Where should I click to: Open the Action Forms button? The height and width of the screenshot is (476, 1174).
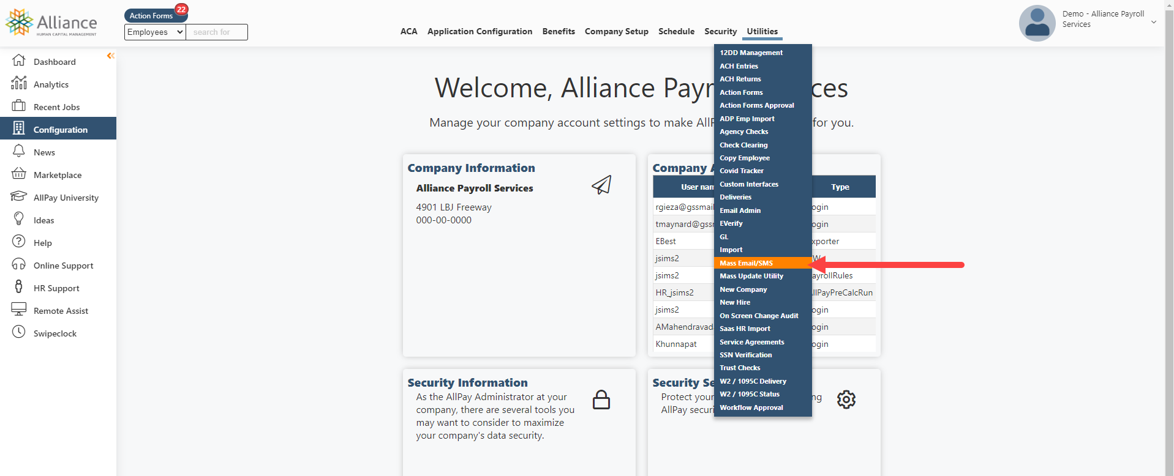click(151, 15)
